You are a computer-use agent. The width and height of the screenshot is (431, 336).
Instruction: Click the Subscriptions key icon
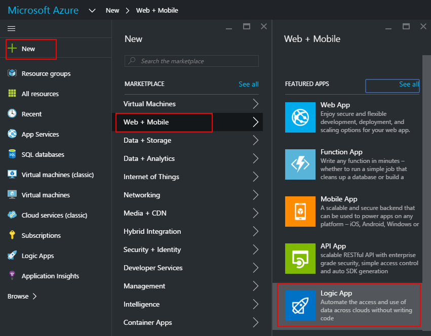pos(12,235)
